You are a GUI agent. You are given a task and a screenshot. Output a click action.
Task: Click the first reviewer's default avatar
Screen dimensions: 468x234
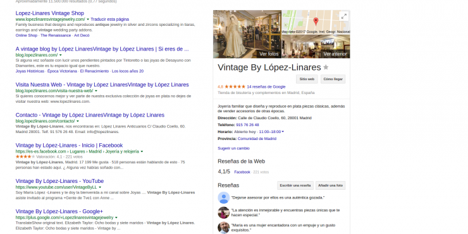tap(223, 197)
